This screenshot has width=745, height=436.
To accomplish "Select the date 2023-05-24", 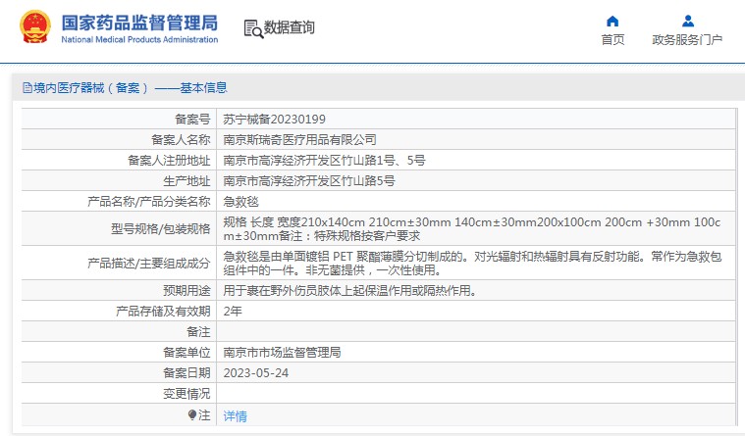I will pyautogui.click(x=255, y=373).
